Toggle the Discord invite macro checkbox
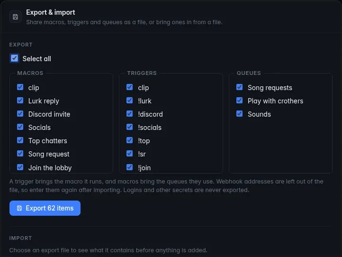342x257 pixels. click(x=20, y=114)
